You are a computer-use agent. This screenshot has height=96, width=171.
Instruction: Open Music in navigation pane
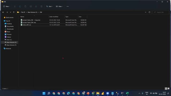coord(7,32)
